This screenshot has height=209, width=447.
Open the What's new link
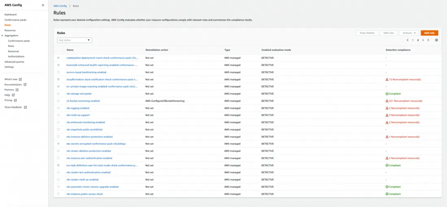[x=11, y=79]
